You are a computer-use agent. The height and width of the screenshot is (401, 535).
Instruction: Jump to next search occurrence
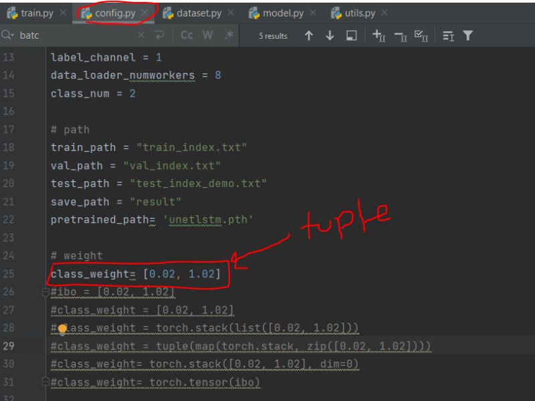tap(330, 35)
